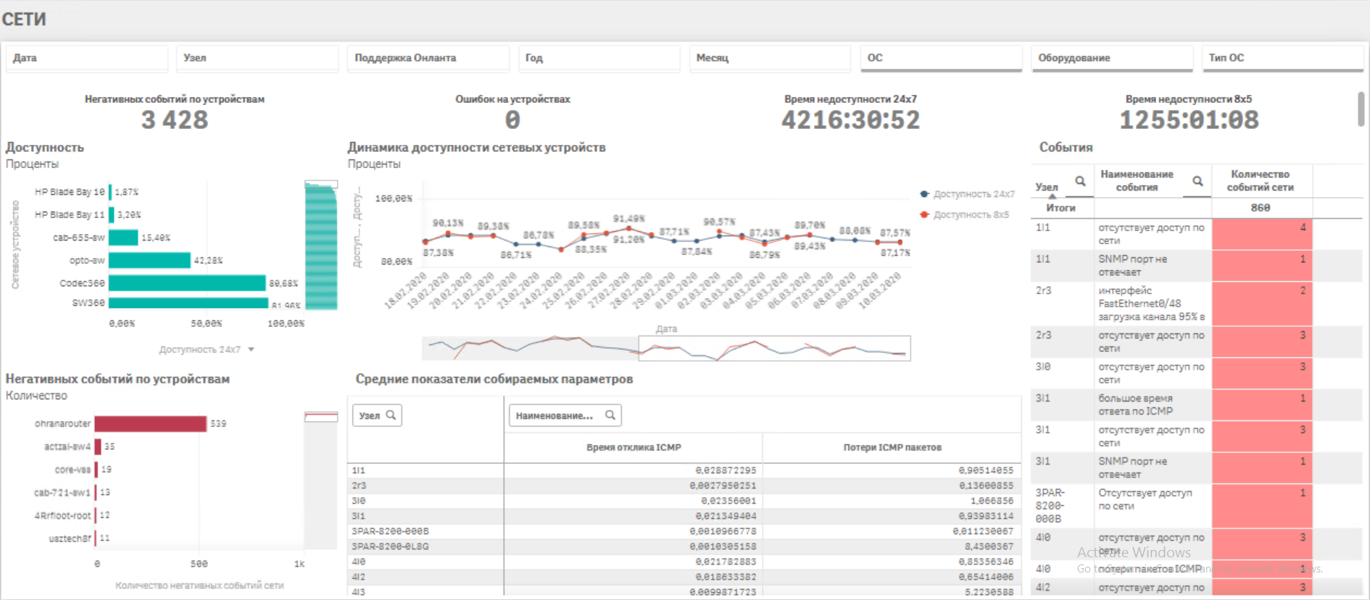Open the ОС filter pane
The height and width of the screenshot is (600, 1370).
941,58
